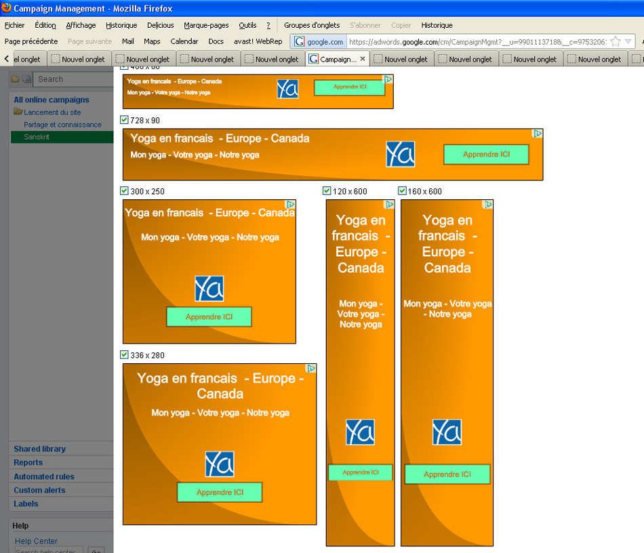The height and width of the screenshot is (553, 644).
Task: Uncheck the 728 x 90 ad size checkbox
Action: (x=124, y=120)
